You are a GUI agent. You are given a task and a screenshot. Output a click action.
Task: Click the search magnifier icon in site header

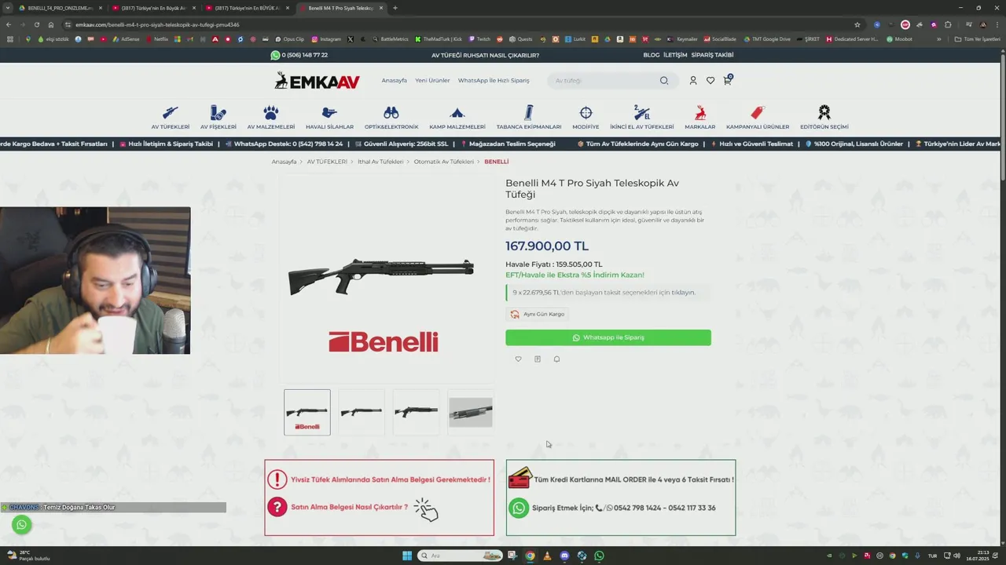[x=664, y=80]
